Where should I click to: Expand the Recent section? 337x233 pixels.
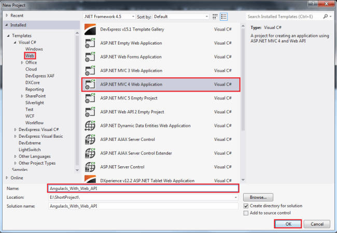7,16
